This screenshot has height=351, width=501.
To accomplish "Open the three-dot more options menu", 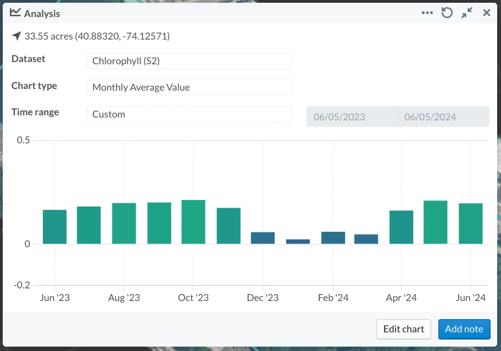I will [427, 13].
